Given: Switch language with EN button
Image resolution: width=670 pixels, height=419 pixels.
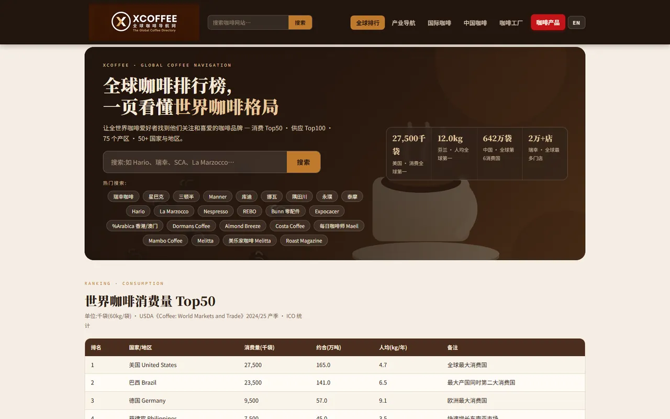Looking at the screenshot, I should pos(576,23).
